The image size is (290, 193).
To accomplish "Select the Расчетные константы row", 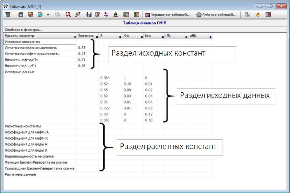I will (x=23, y=126).
